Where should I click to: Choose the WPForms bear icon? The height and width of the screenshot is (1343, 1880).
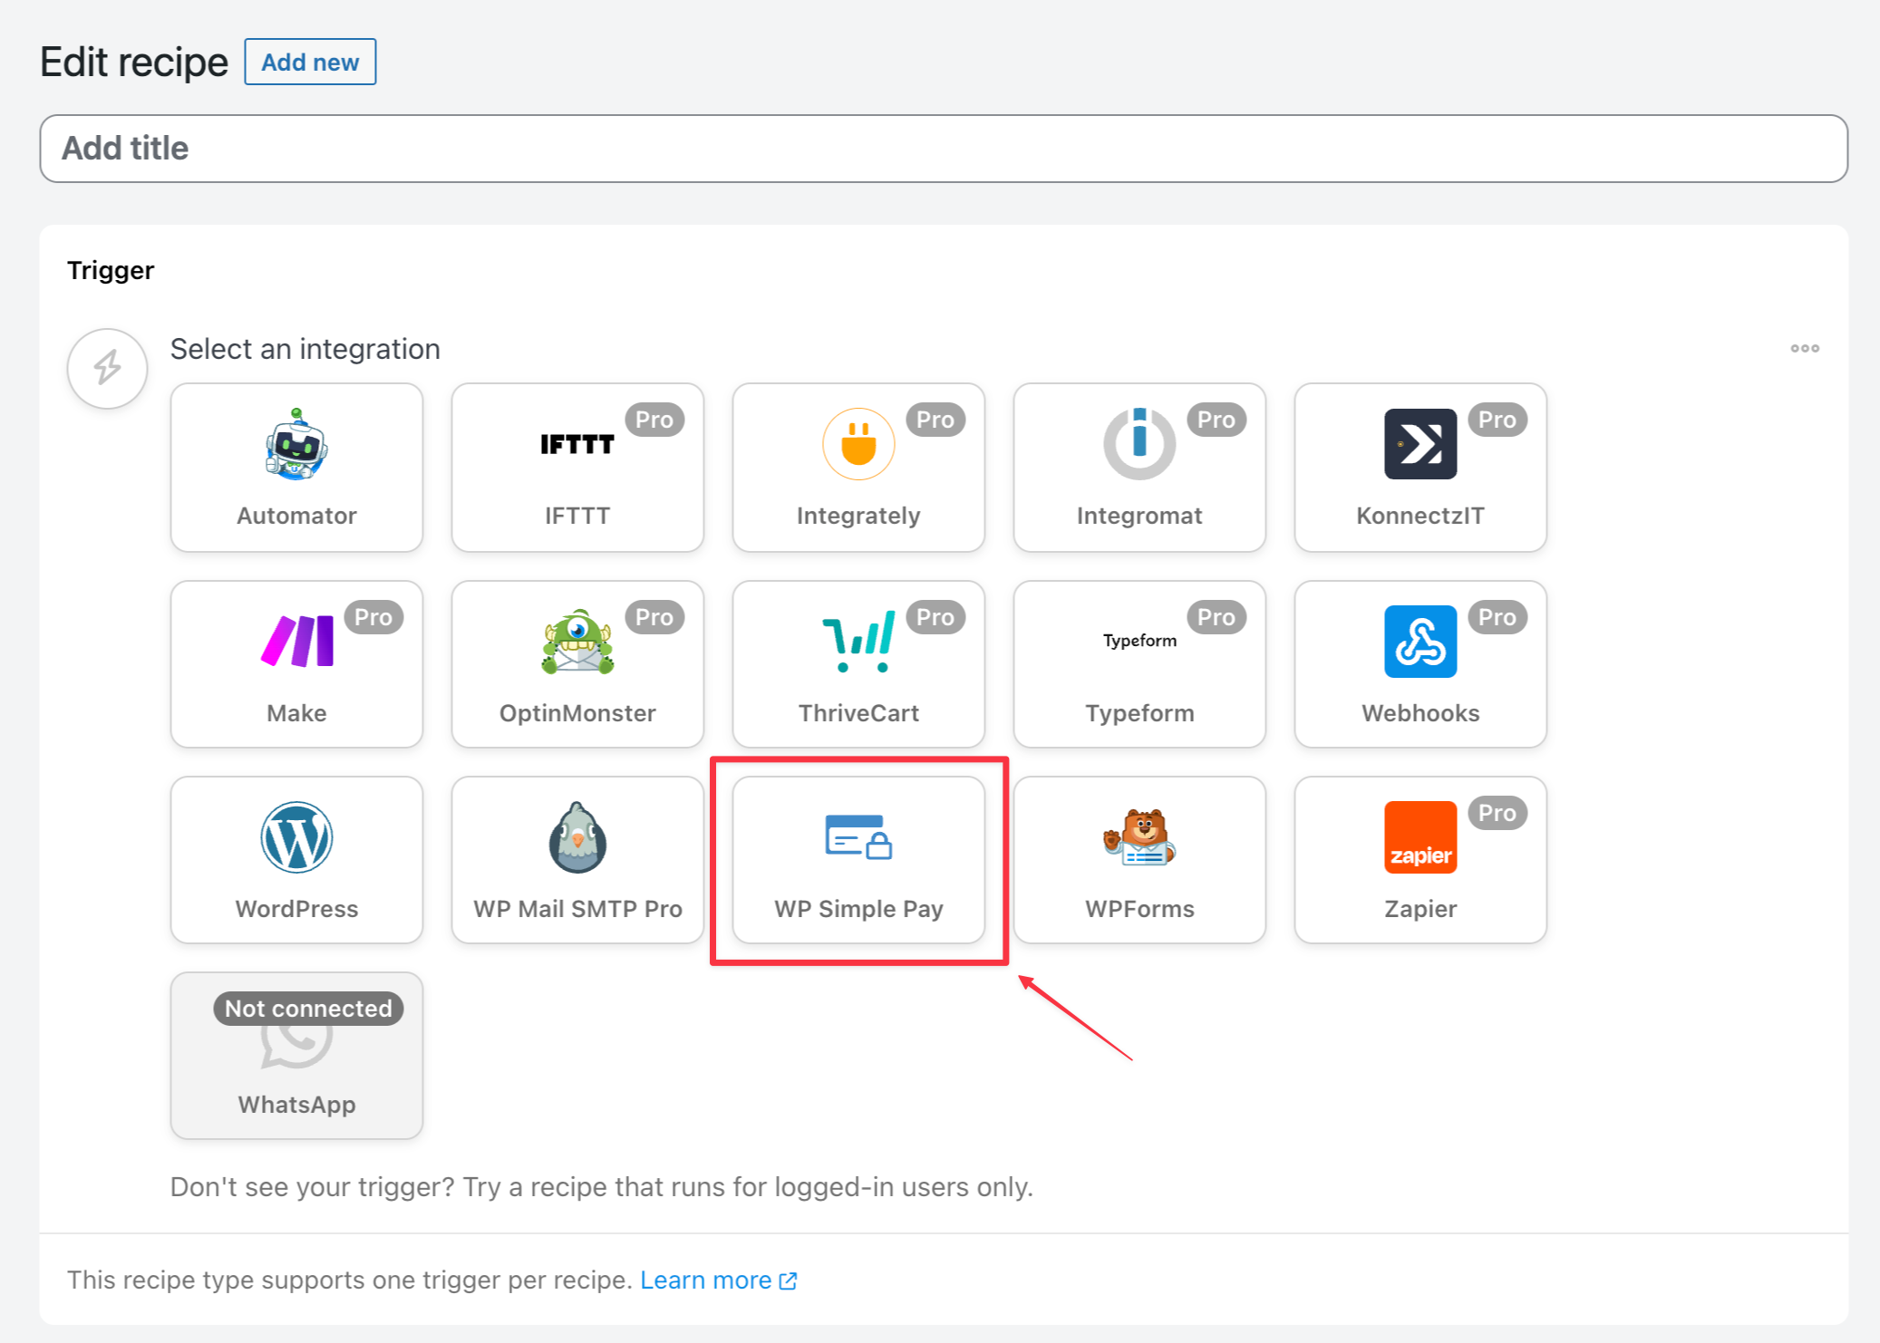pyautogui.click(x=1139, y=837)
